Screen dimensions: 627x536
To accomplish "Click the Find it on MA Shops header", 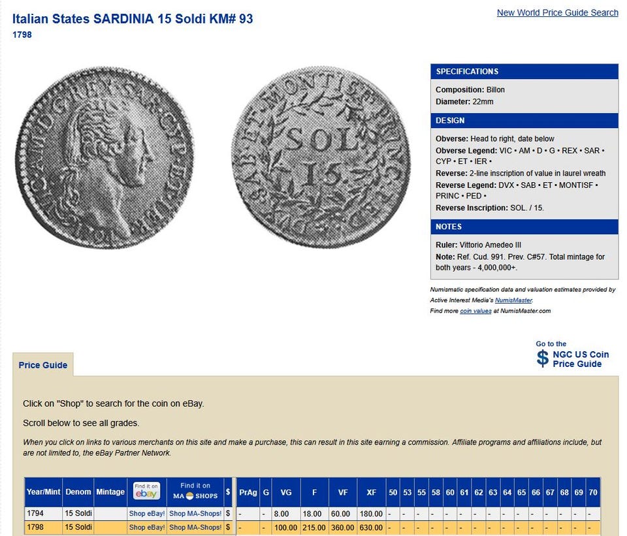I will coord(195,491).
